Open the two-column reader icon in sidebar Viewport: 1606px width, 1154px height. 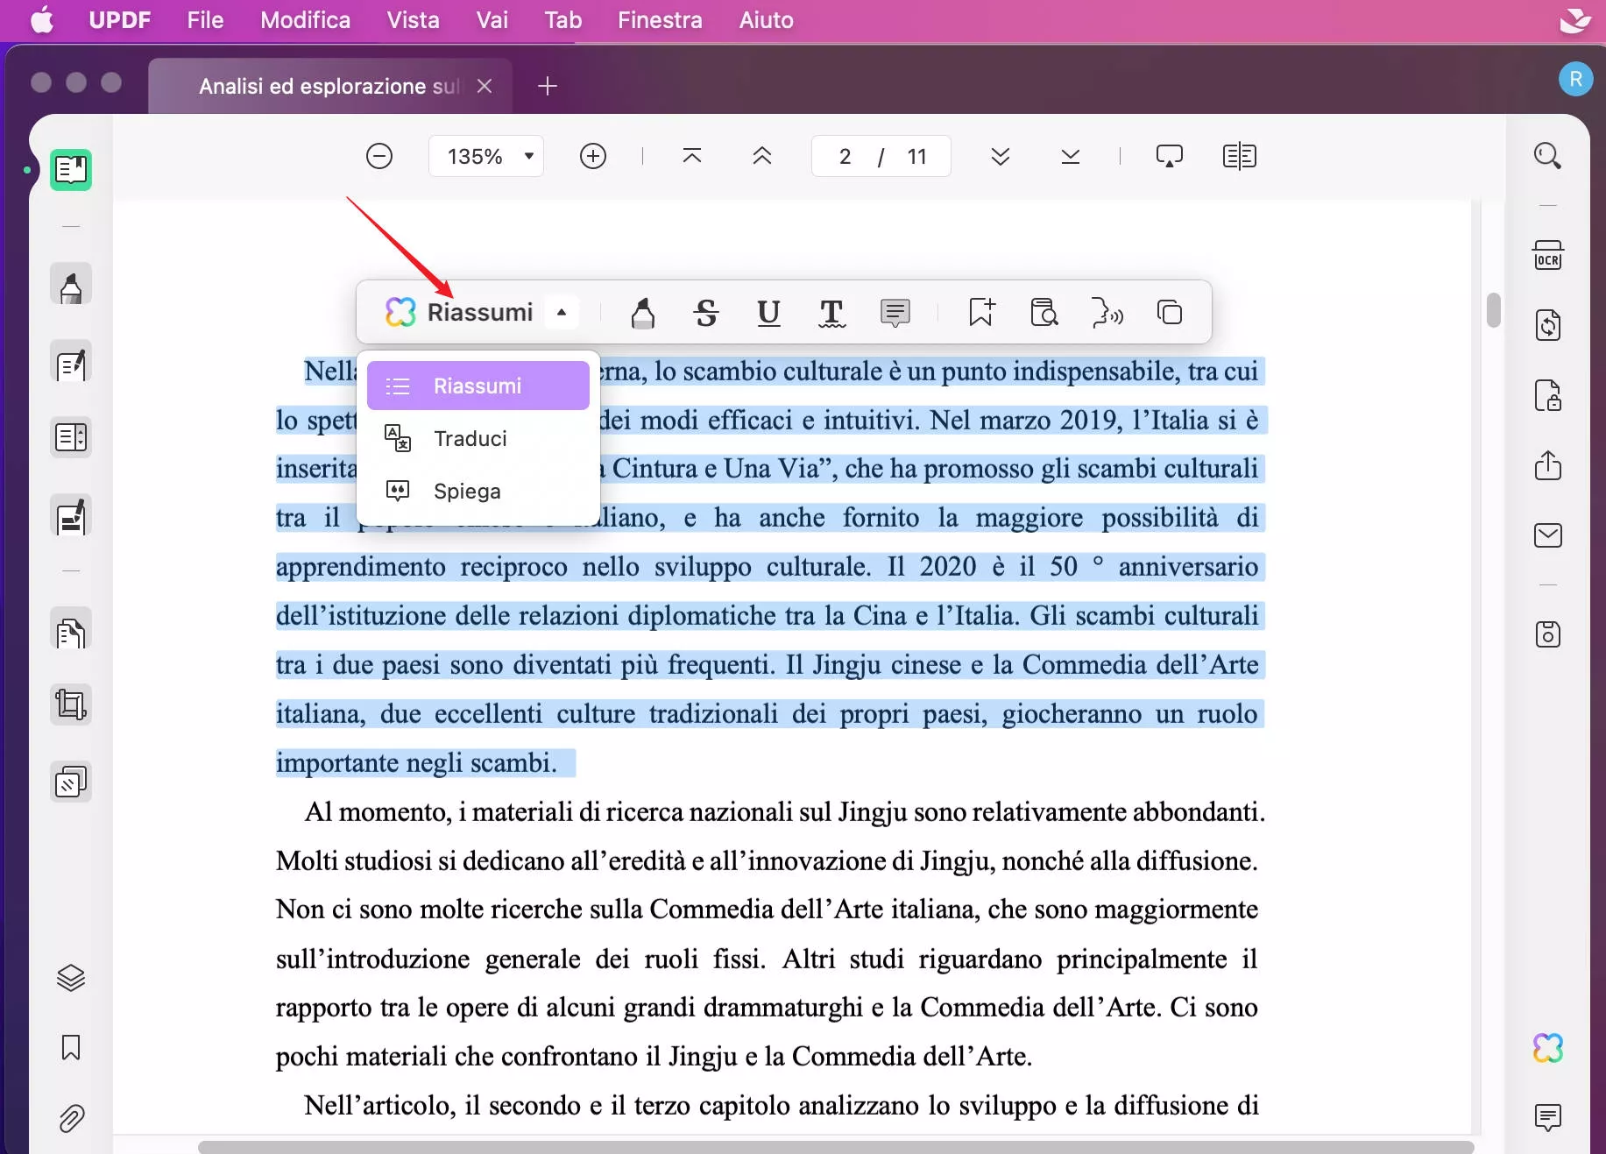point(71,436)
